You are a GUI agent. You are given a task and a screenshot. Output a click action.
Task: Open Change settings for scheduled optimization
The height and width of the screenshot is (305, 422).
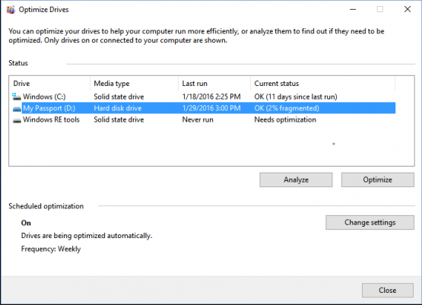point(370,222)
